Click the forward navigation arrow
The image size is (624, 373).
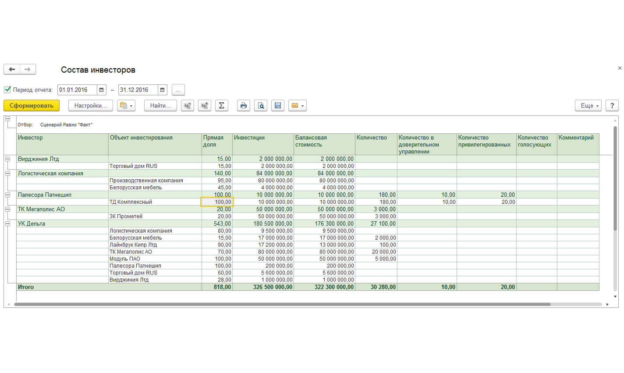click(28, 69)
